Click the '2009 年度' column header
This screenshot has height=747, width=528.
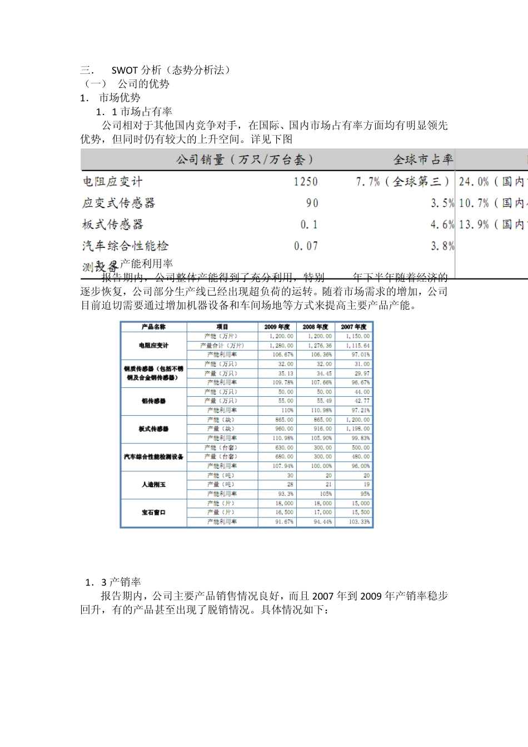pos(277,327)
